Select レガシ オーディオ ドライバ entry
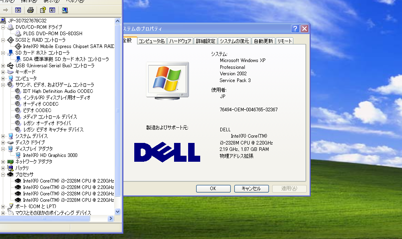 (x=47, y=123)
